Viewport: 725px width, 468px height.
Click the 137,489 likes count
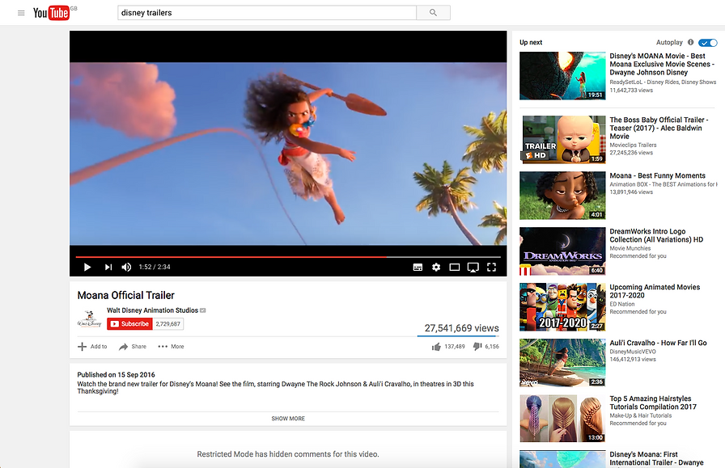[x=455, y=347]
